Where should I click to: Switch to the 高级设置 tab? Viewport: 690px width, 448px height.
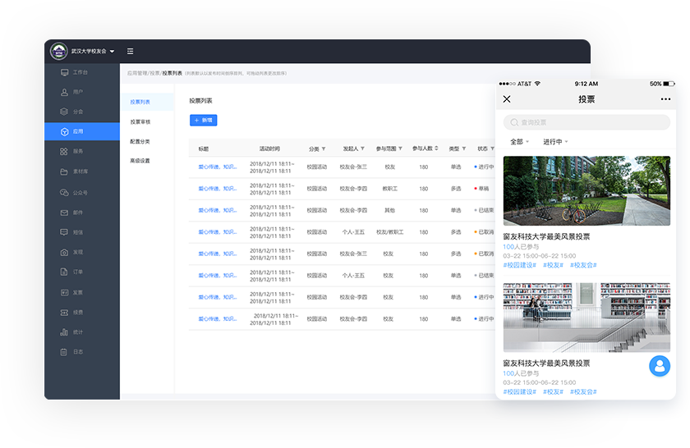click(140, 161)
